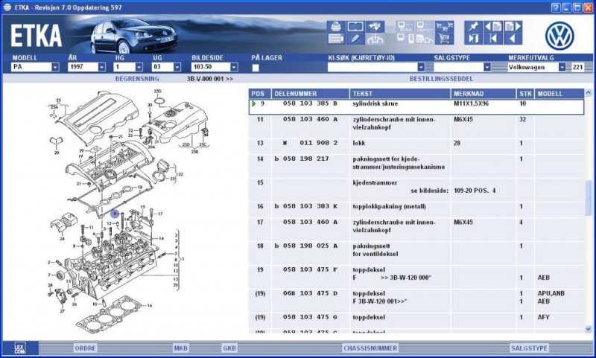Select CHASSISNUMMER in the bottom bar

(370, 348)
